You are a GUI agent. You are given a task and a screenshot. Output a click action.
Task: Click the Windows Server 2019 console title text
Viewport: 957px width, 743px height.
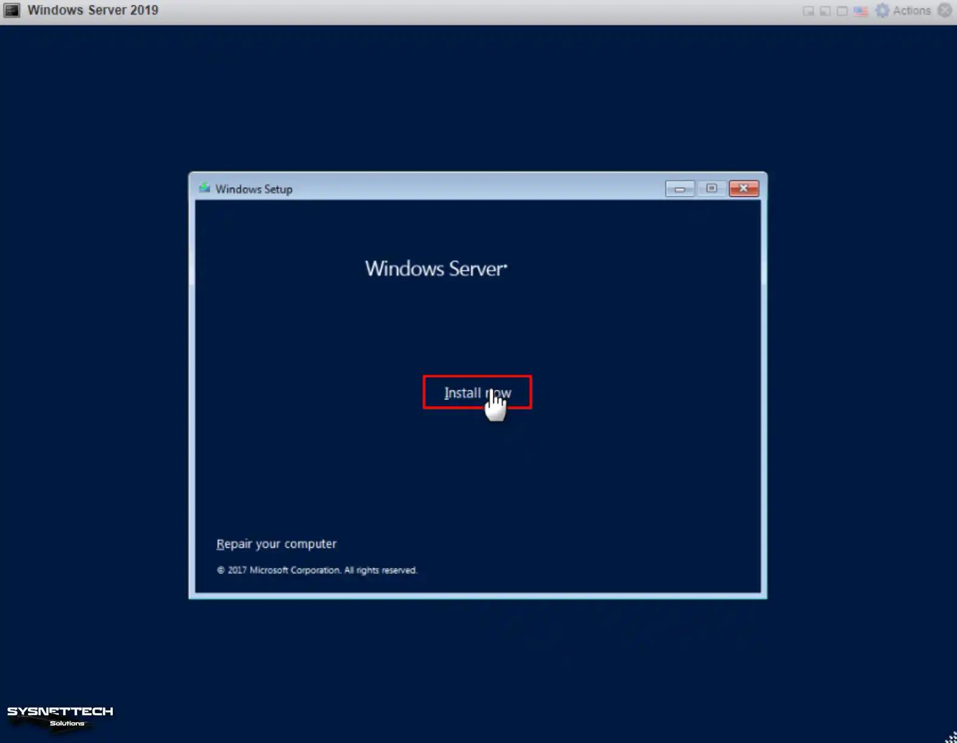tap(93, 10)
